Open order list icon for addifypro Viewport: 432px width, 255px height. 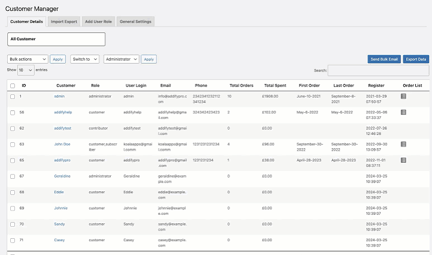(x=403, y=160)
